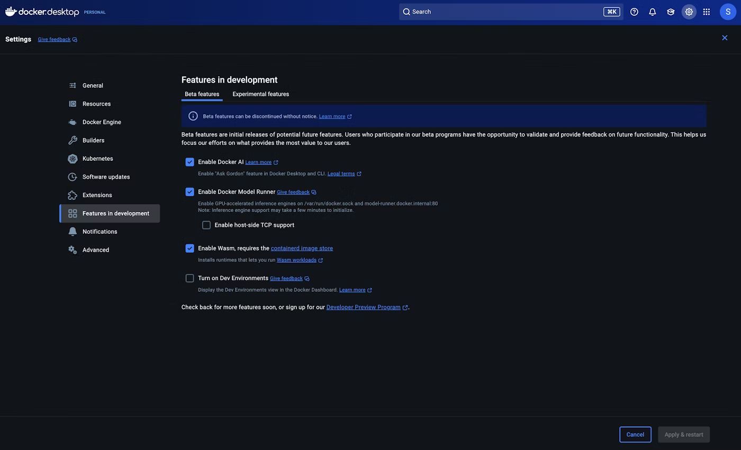741x450 pixels.
Task: Click the Cancel button
Action: click(x=635, y=435)
